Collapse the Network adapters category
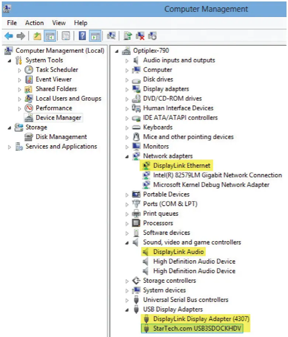Screen dimensions: 288x337 (x=127, y=157)
